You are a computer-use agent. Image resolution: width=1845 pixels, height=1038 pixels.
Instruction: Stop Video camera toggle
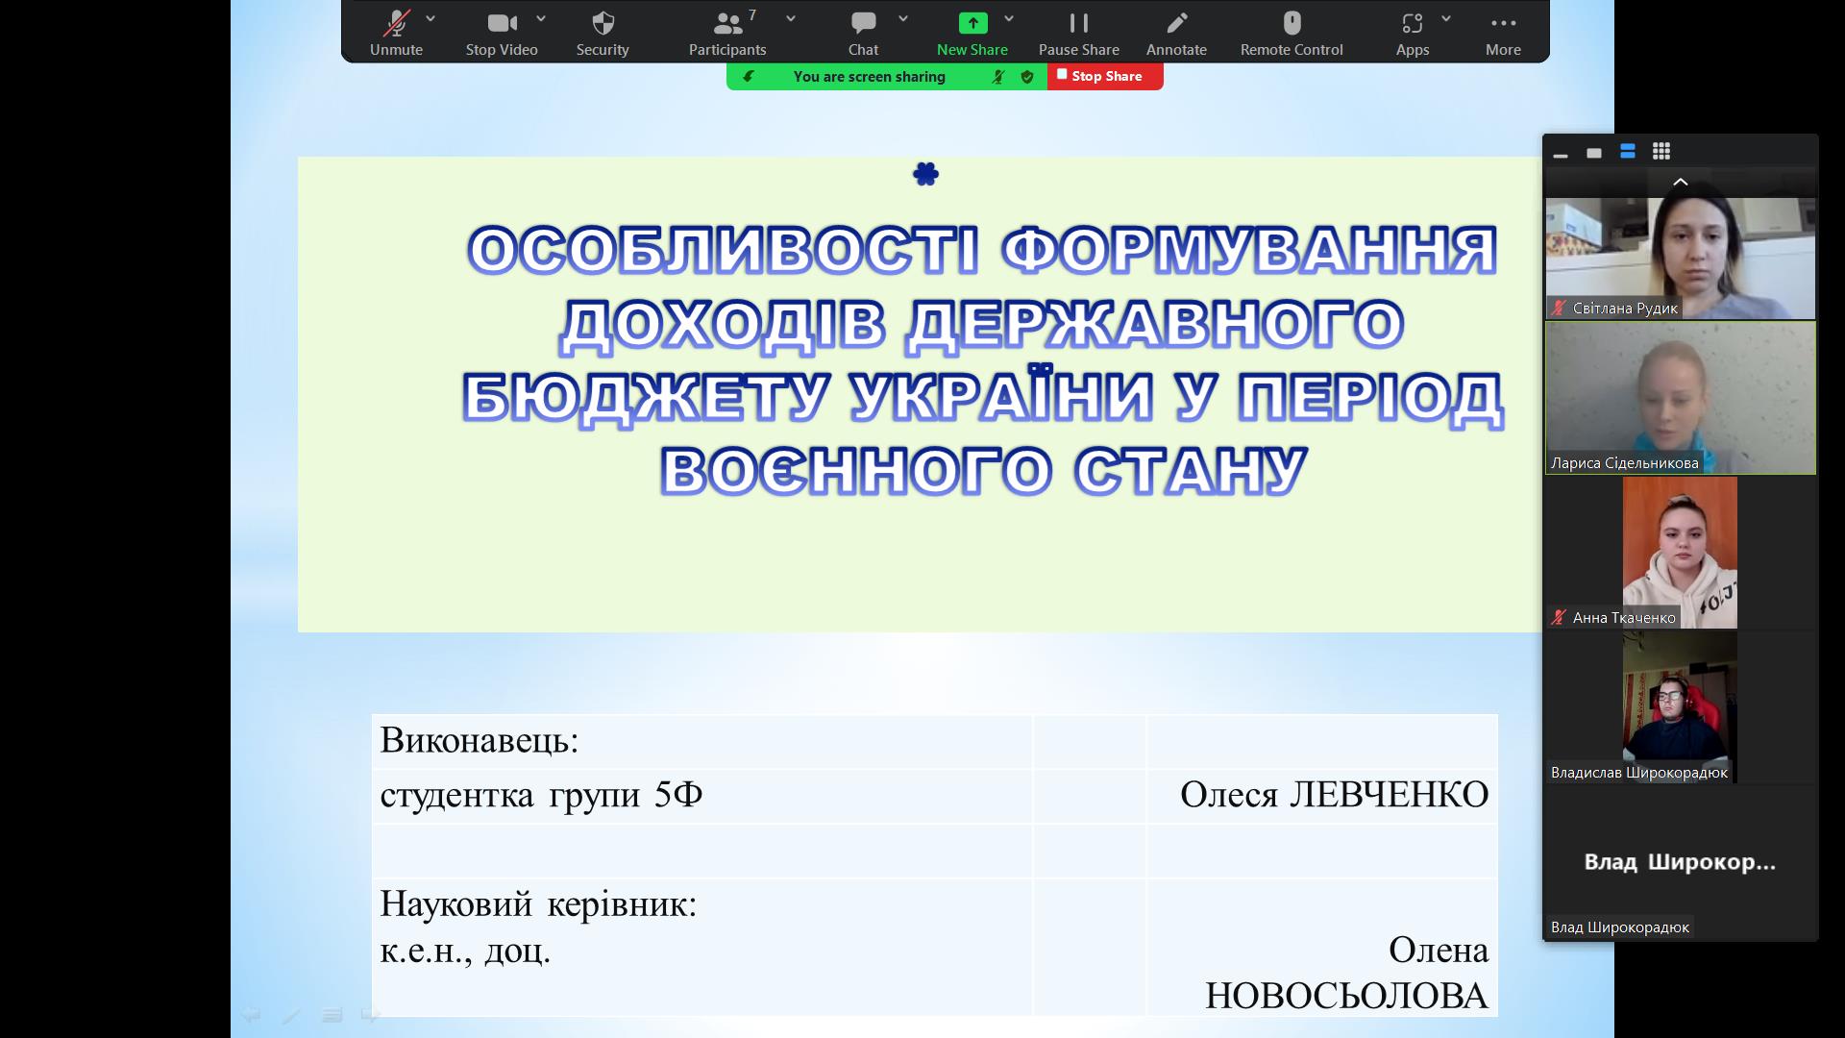point(502,34)
